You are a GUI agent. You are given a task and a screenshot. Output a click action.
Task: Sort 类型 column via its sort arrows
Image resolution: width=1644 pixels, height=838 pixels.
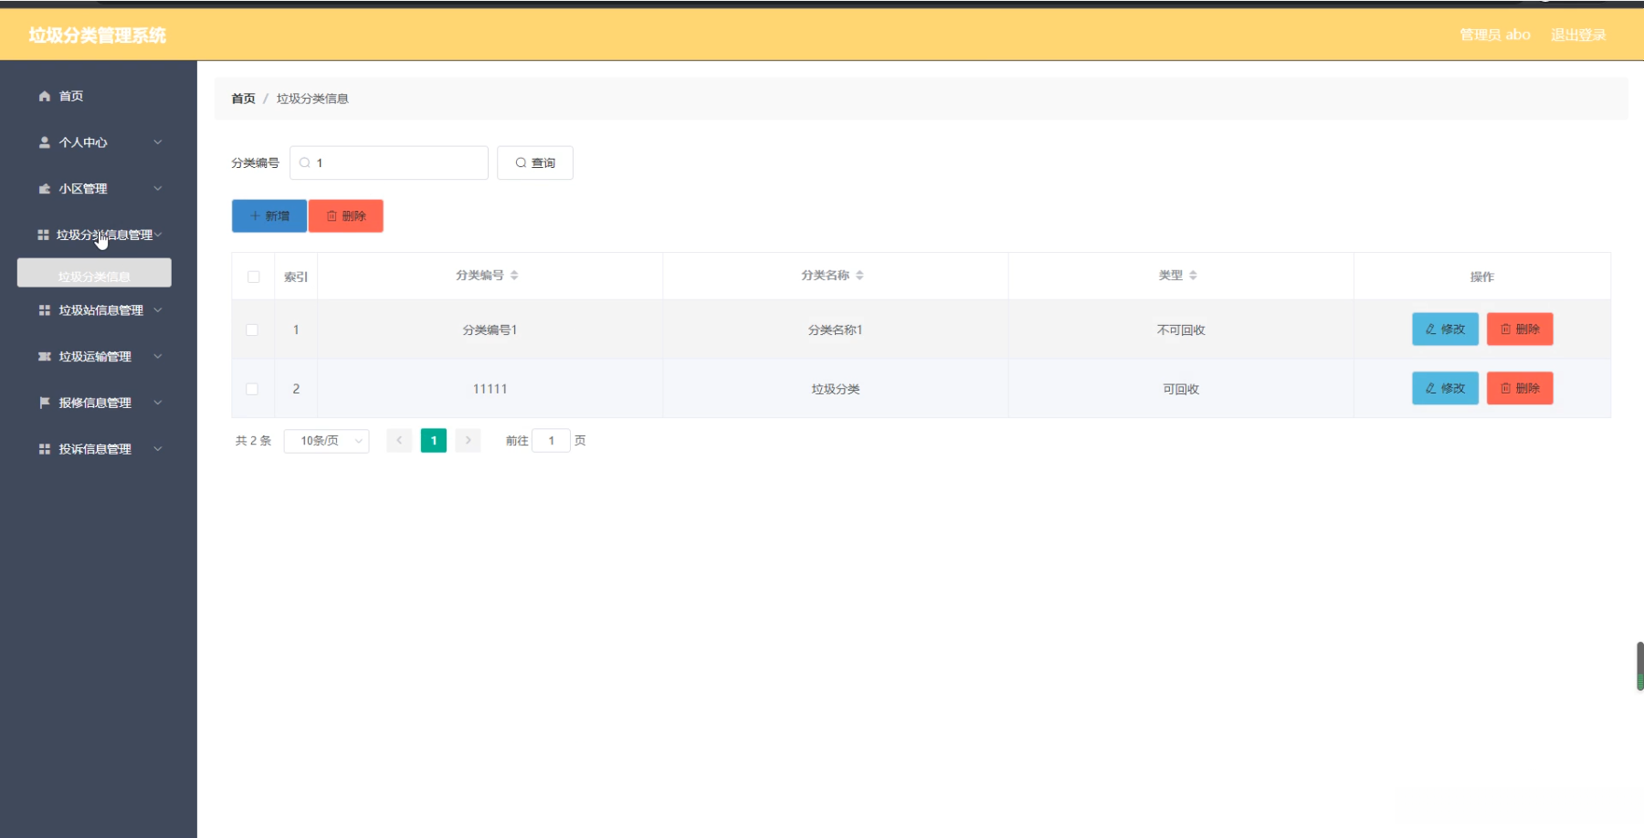pos(1193,276)
